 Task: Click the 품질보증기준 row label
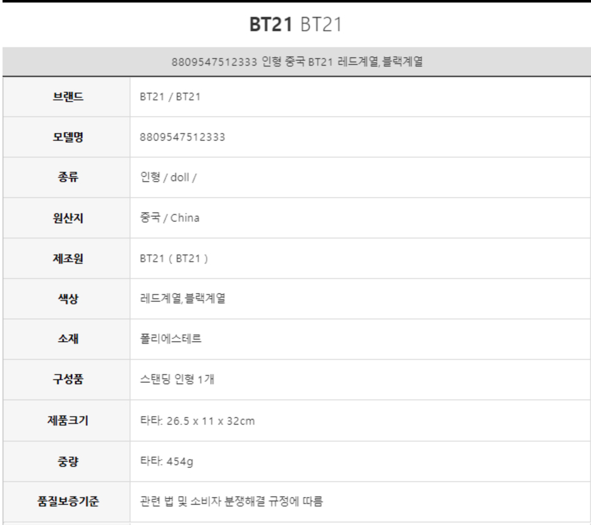click(68, 501)
